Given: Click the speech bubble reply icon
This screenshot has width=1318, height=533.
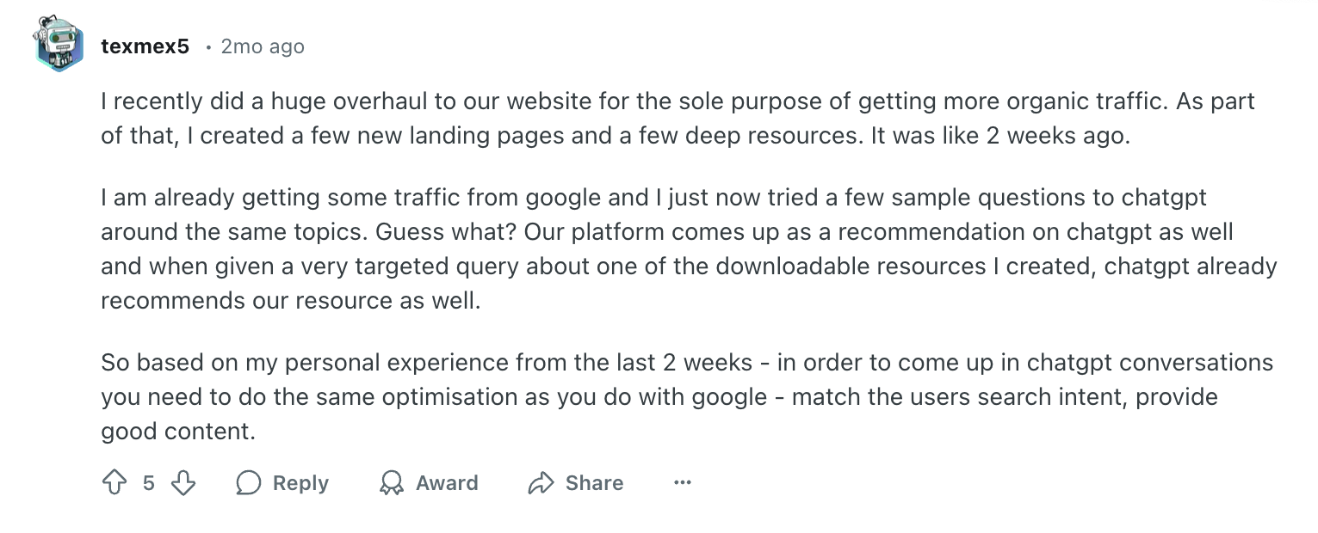Looking at the screenshot, I should pyautogui.click(x=248, y=483).
